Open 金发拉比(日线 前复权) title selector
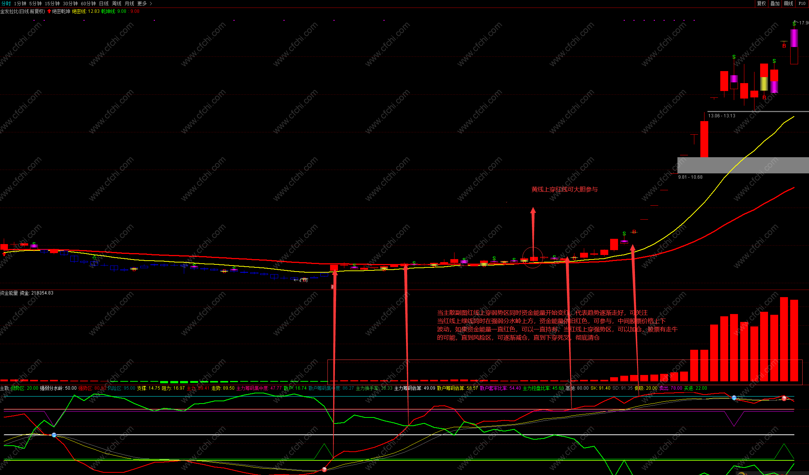Image resolution: width=809 pixels, height=475 pixels. pyautogui.click(x=23, y=11)
